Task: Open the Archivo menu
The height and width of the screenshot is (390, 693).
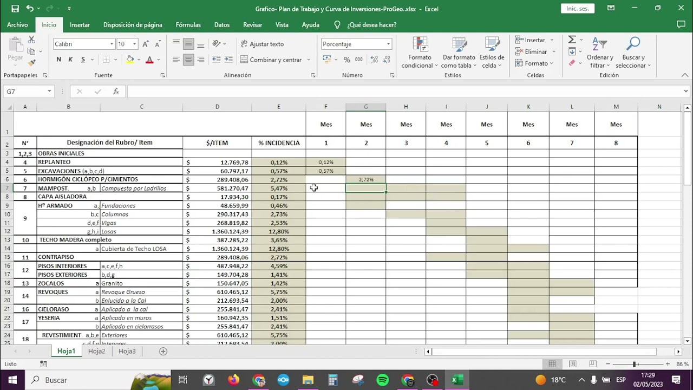Action: tap(17, 25)
